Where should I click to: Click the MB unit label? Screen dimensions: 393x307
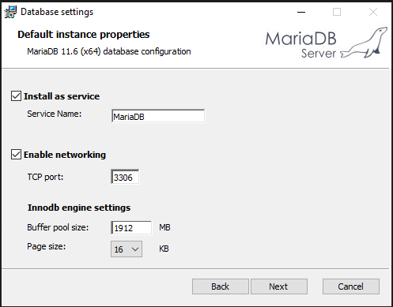[164, 227]
